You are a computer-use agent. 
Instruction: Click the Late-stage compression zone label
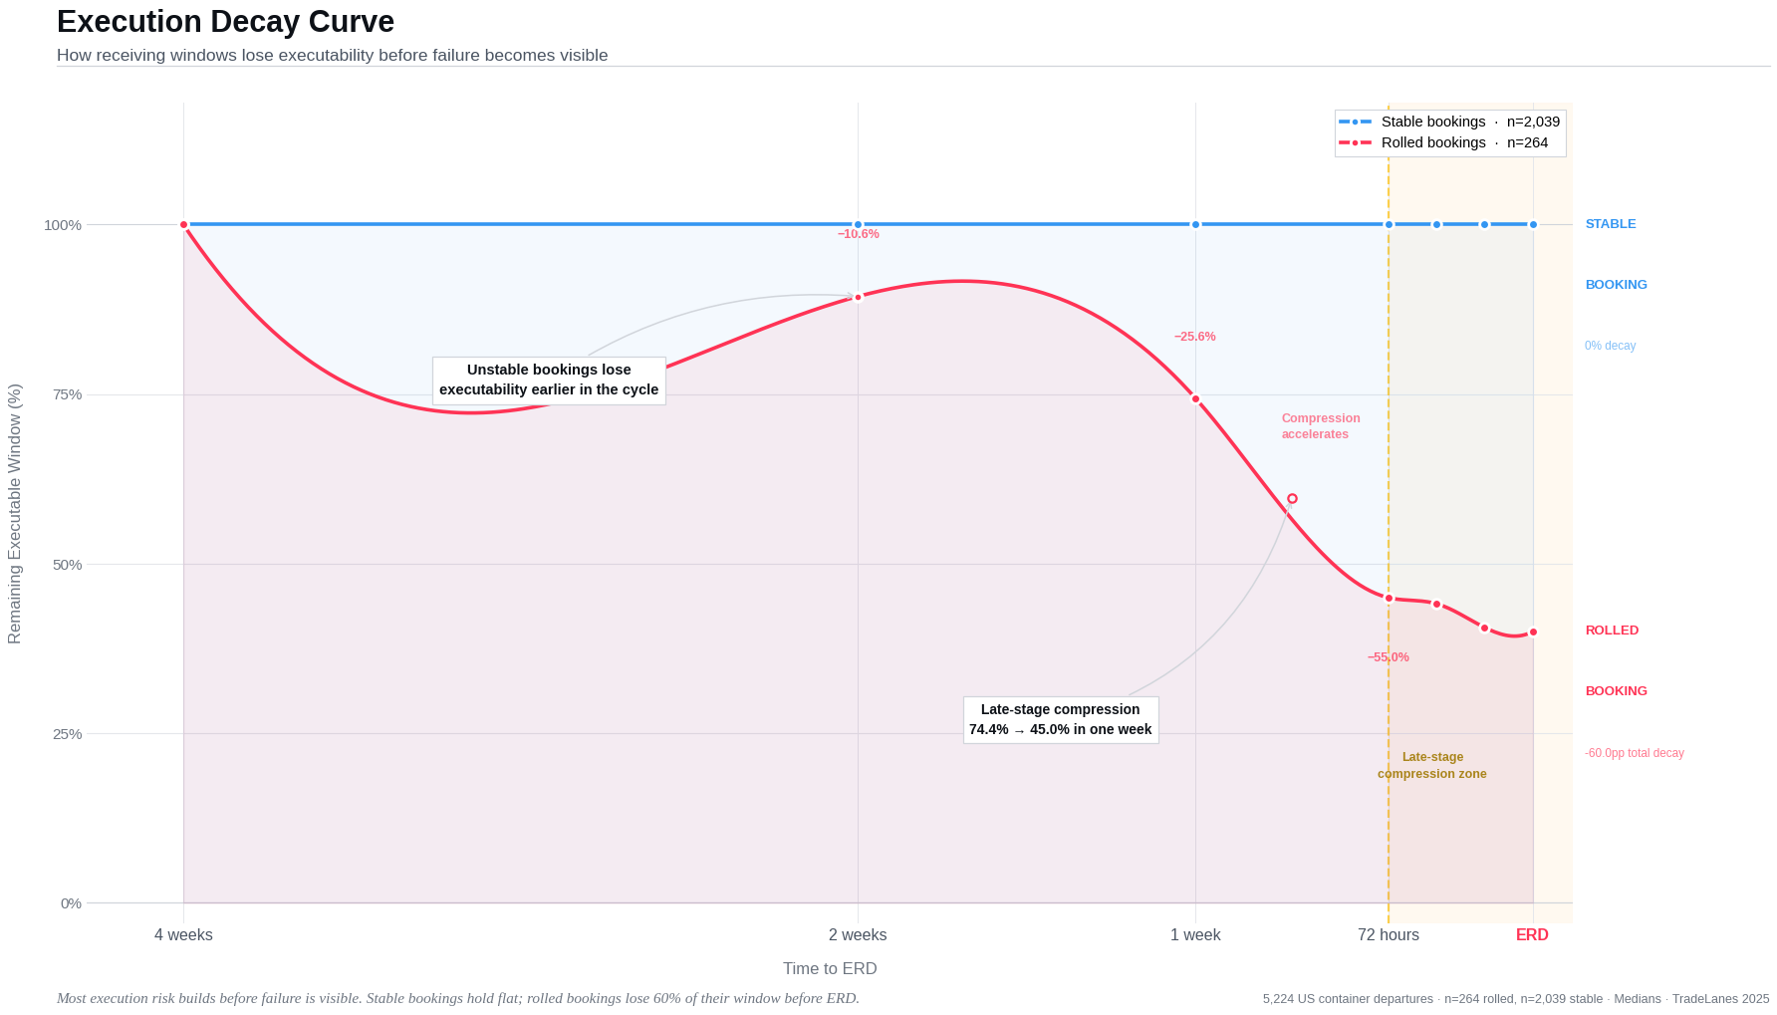pyautogui.click(x=1432, y=765)
